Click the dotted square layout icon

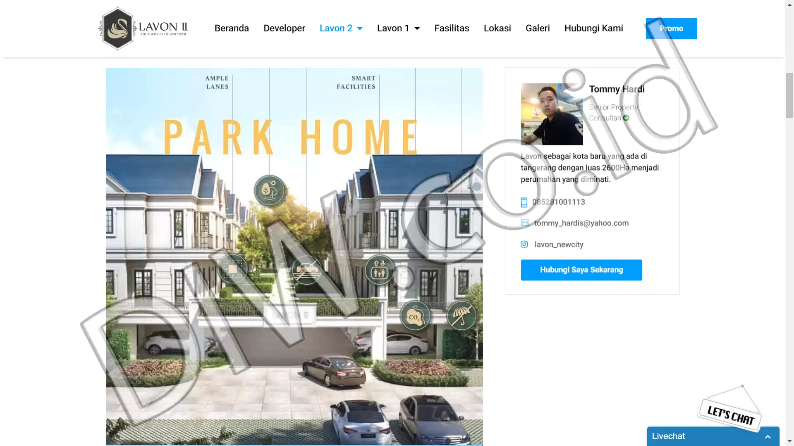click(233, 269)
